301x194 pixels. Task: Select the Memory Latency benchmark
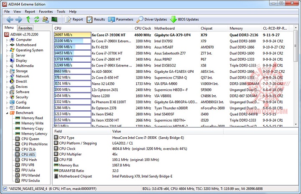pos(34,133)
